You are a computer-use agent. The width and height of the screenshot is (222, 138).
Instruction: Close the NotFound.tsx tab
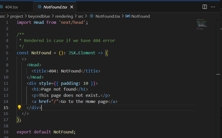point(72,7)
